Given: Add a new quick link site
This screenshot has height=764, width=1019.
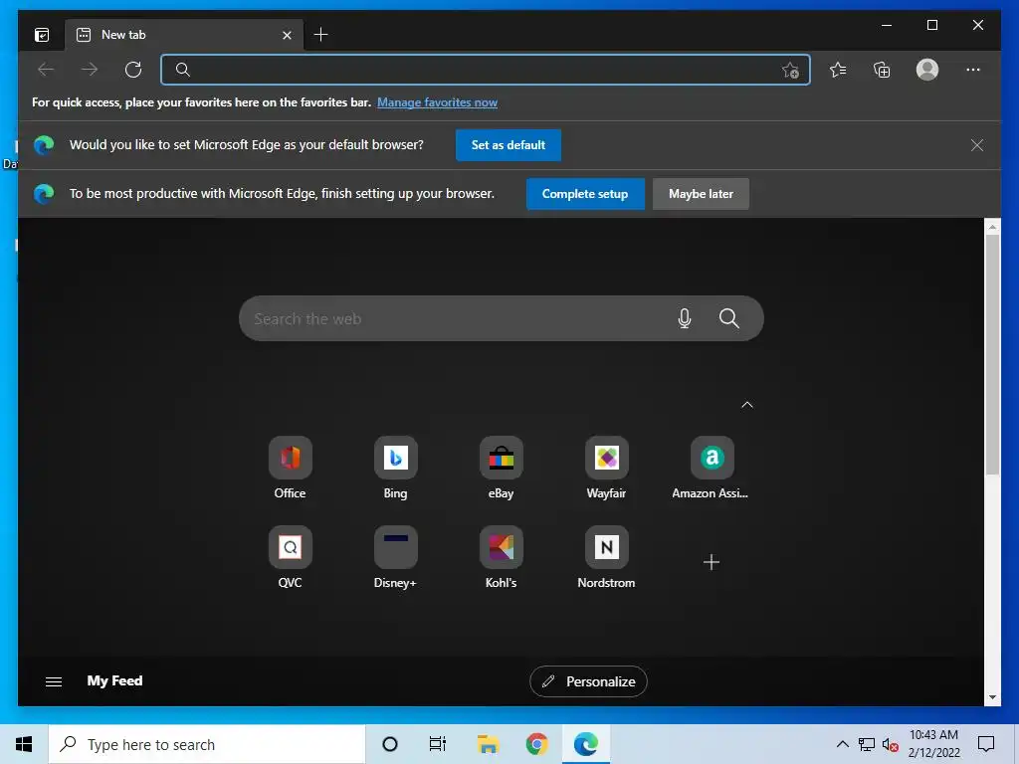Looking at the screenshot, I should (712, 562).
